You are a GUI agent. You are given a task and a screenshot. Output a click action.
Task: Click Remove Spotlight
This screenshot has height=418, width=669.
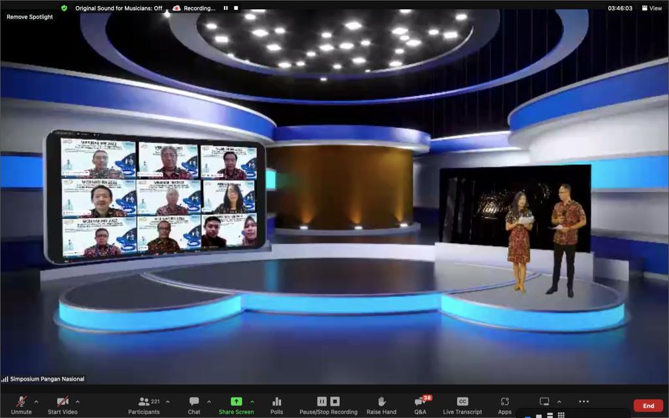30,17
